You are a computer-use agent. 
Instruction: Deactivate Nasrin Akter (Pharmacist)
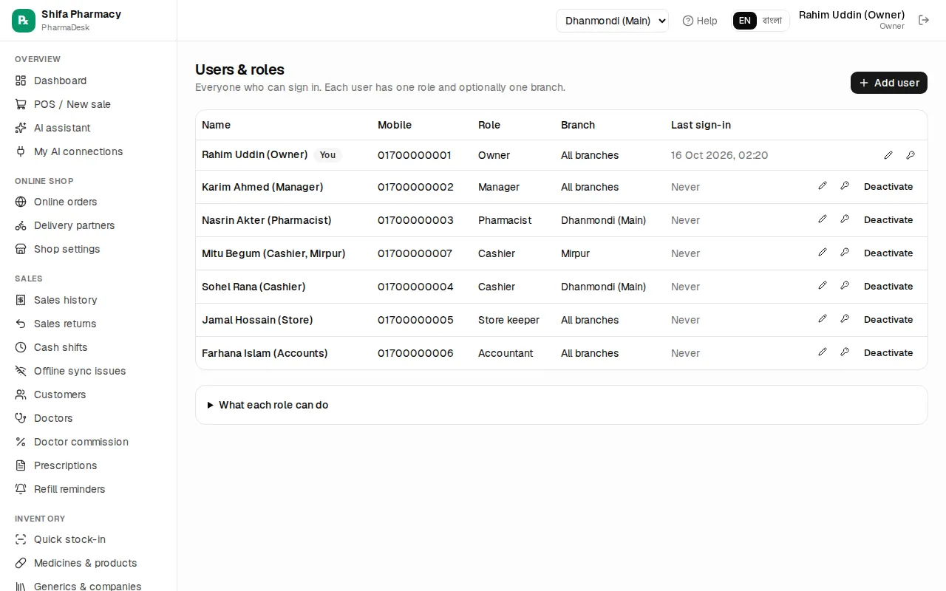tap(888, 220)
